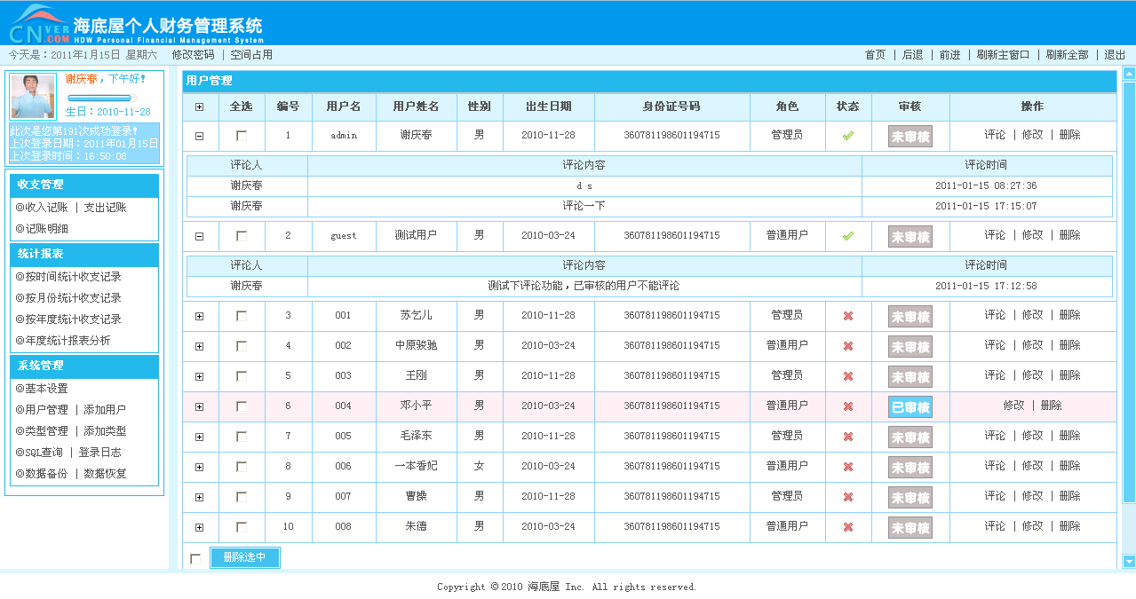Check the checkbox for admin row
Viewport: 1136px width, 599px height.
(242, 136)
